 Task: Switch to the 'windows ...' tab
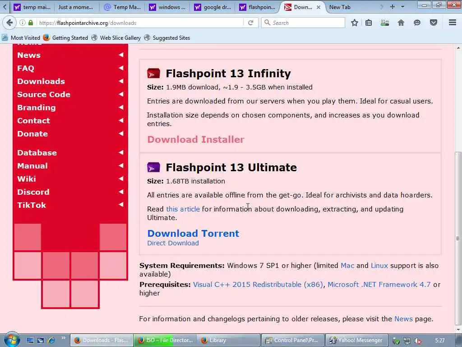[167, 7]
